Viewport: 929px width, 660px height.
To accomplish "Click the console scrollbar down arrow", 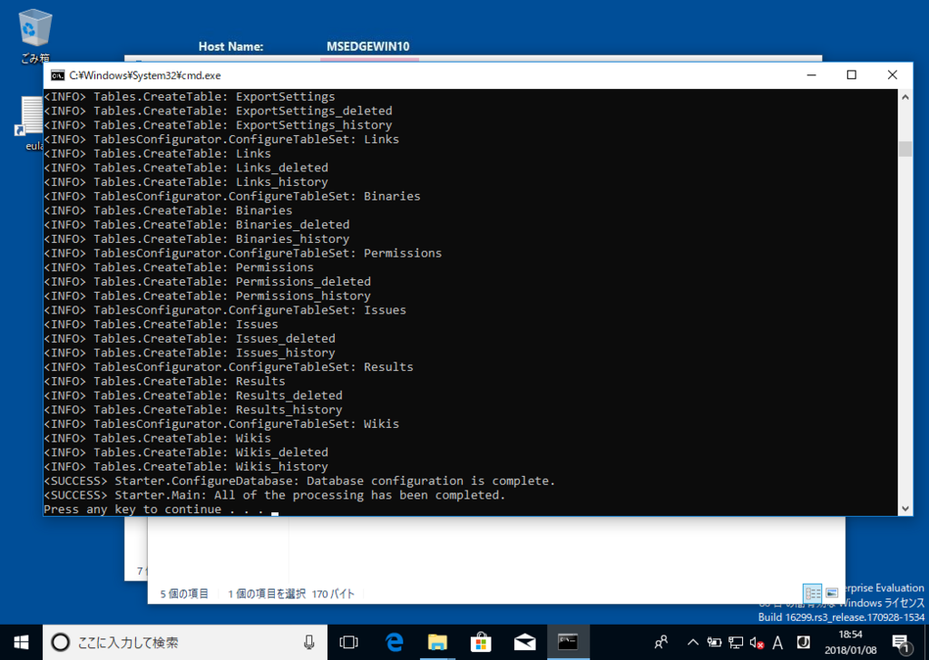I will [905, 508].
